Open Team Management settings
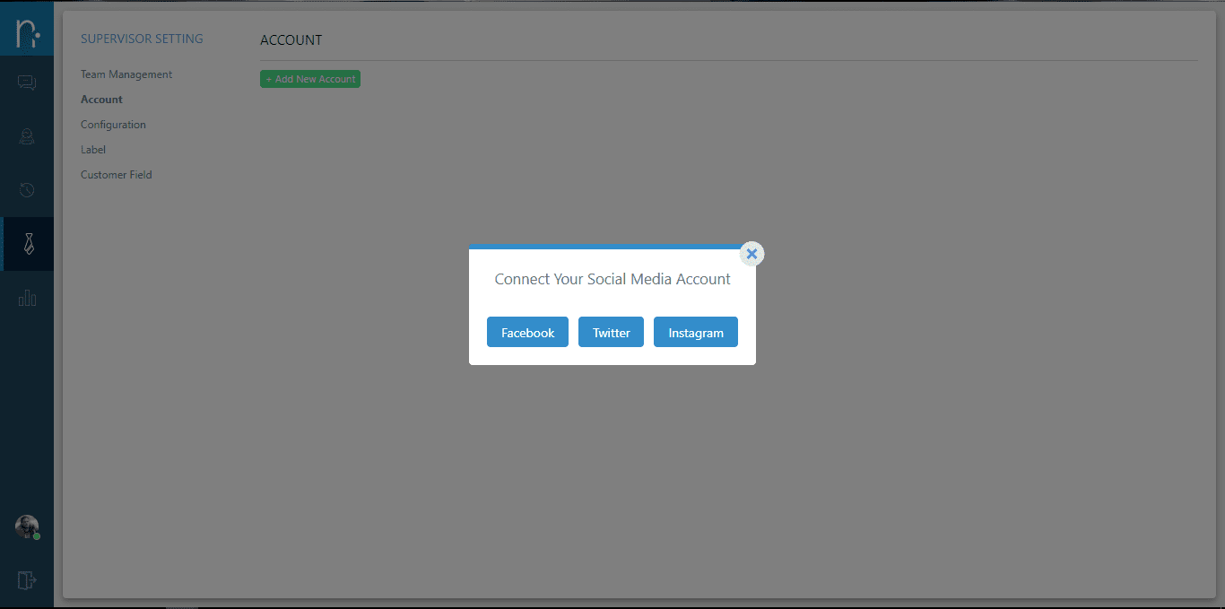 coord(126,74)
